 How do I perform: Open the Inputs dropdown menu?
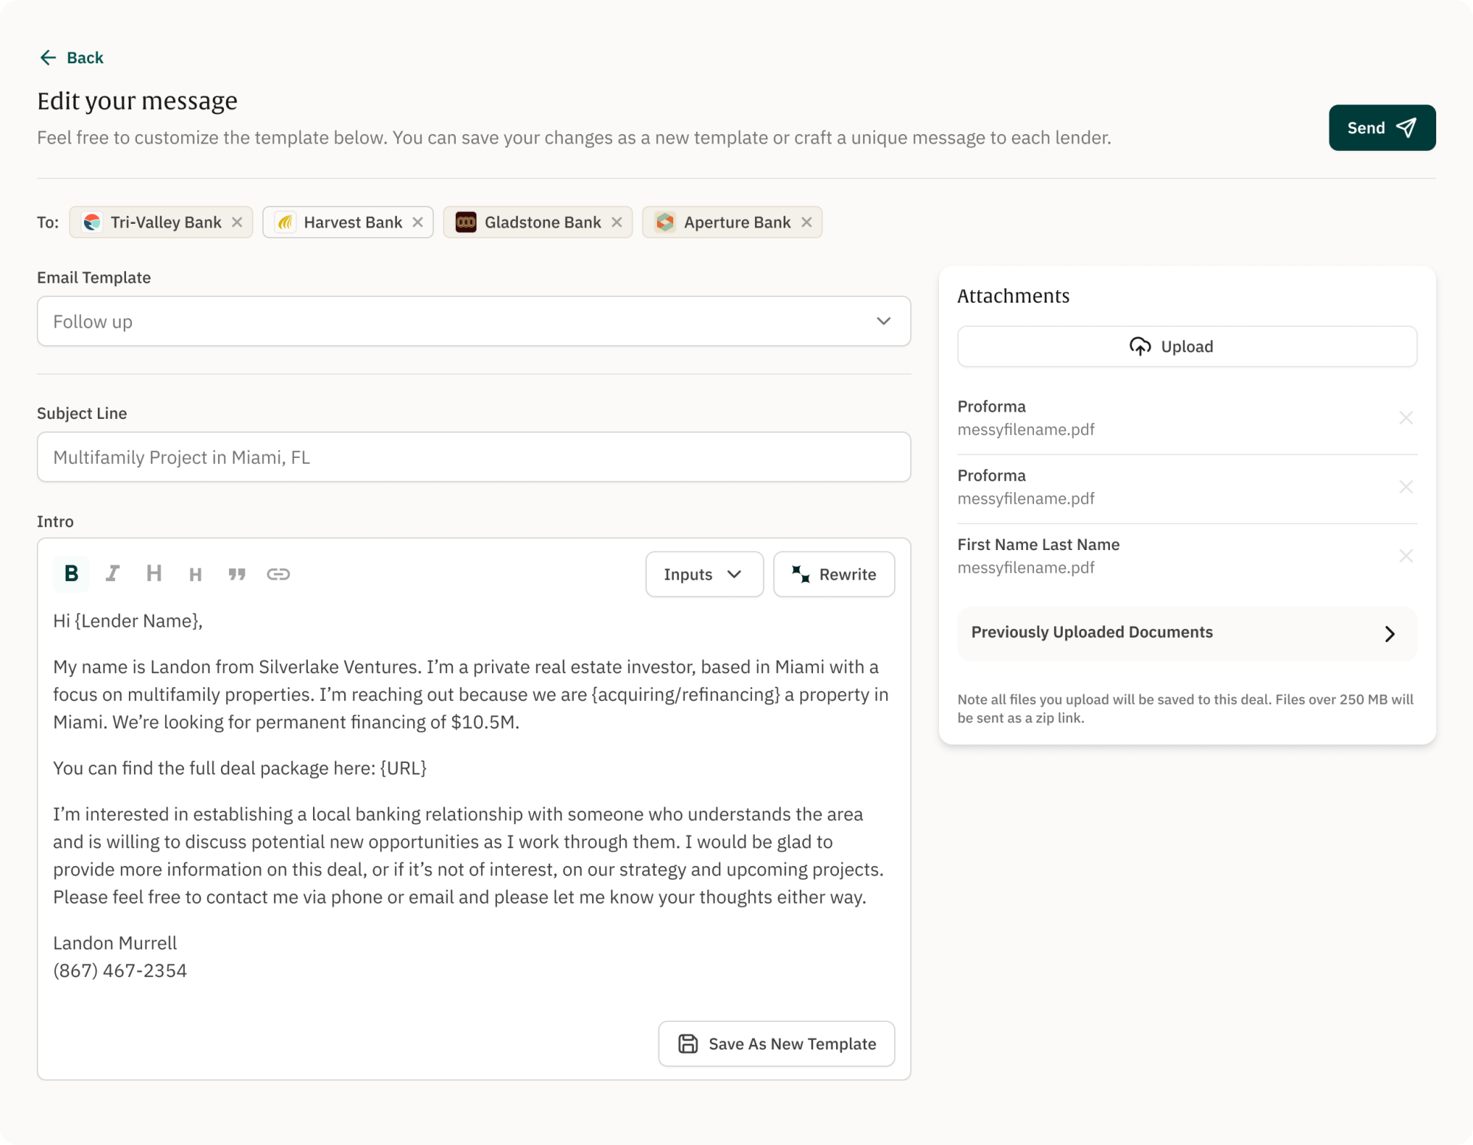point(704,574)
